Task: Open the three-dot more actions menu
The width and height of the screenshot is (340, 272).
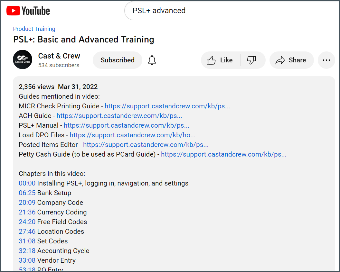Action: 326,60
